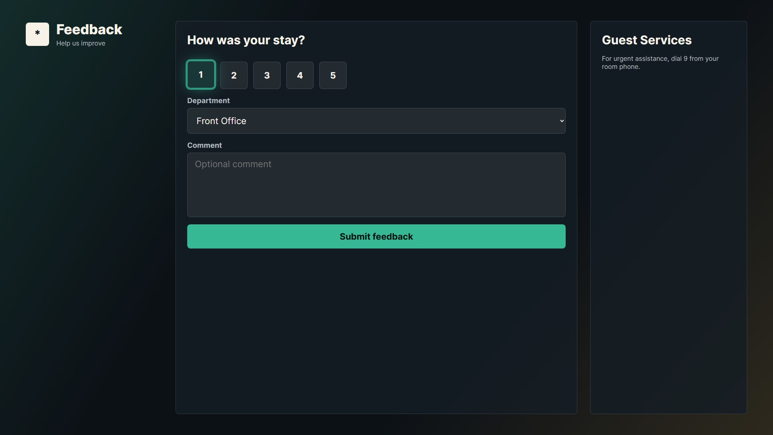
Task: Click the Department field label
Action: [x=208, y=101]
